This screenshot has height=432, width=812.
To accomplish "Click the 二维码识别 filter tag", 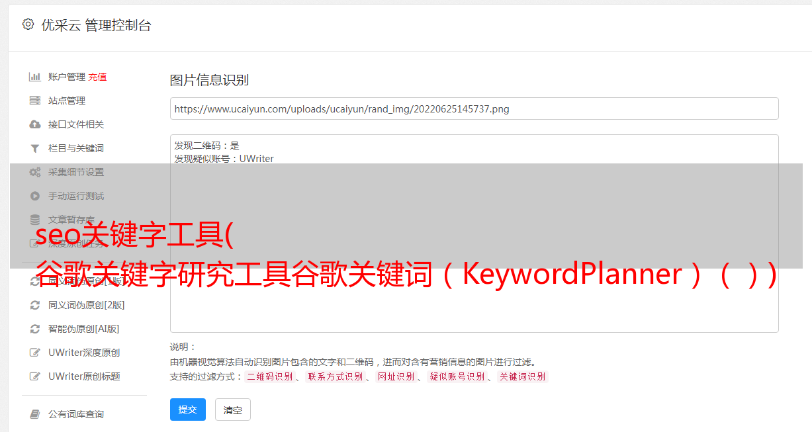I will click(x=270, y=376).
